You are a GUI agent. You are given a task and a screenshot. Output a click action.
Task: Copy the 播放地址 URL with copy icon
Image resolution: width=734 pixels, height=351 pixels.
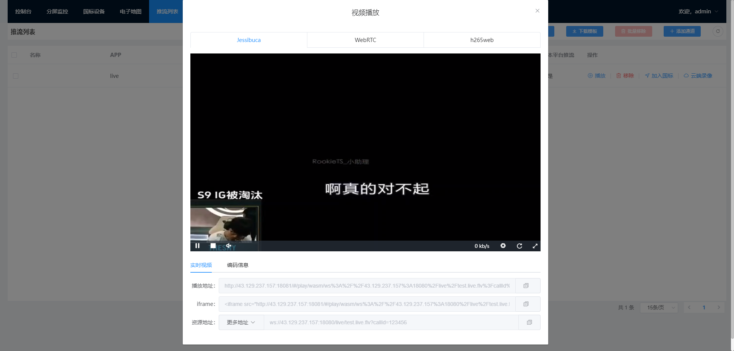point(526,286)
